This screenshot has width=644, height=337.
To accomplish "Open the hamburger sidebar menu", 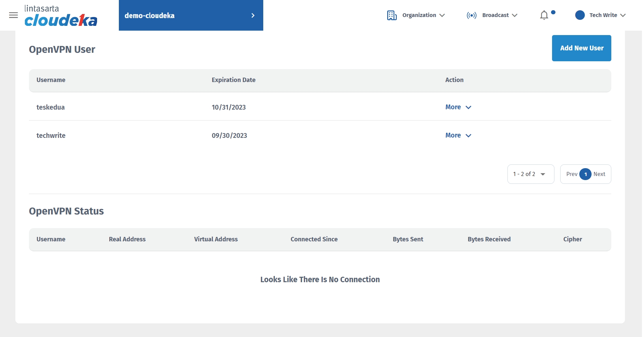I will pos(13,15).
